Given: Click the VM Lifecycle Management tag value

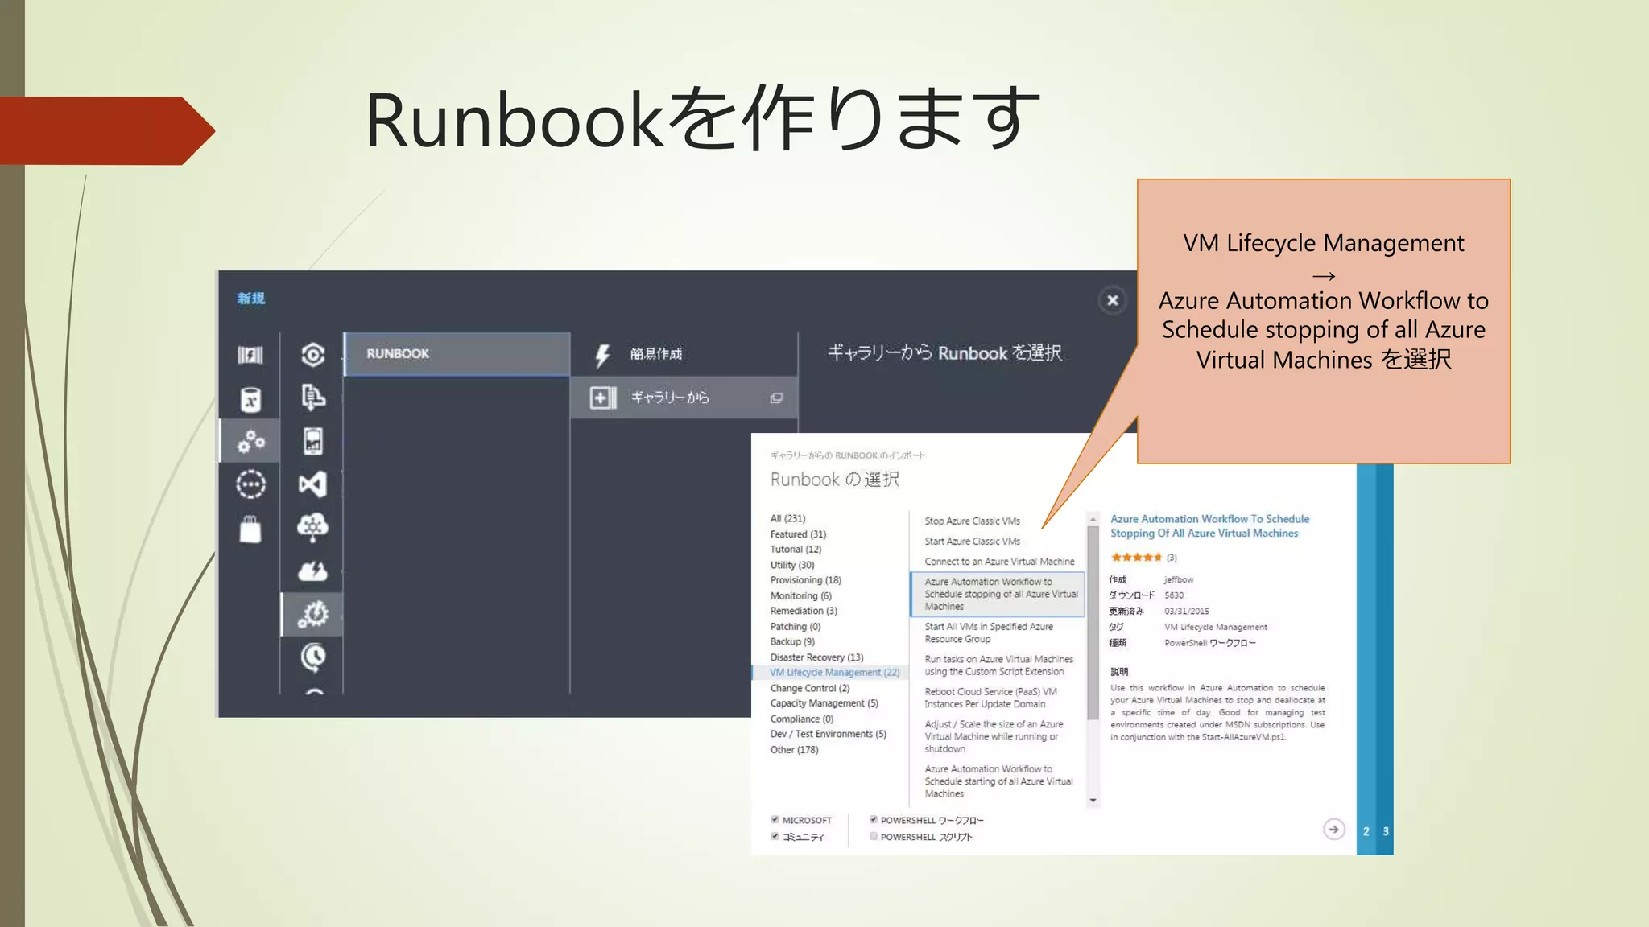Looking at the screenshot, I should [x=1216, y=627].
